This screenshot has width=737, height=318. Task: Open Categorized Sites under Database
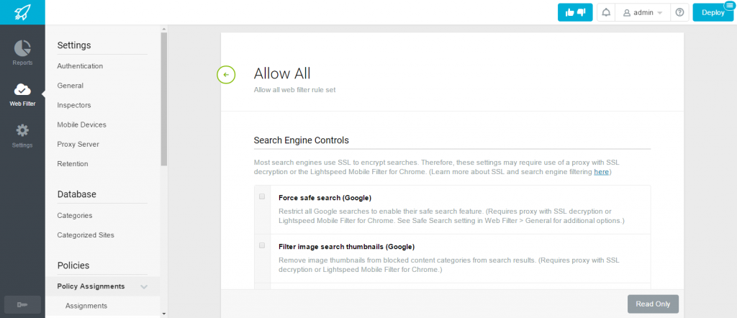click(x=86, y=235)
